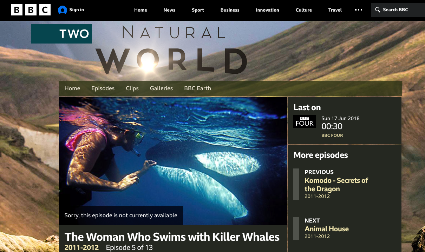Open the Business section

click(230, 10)
